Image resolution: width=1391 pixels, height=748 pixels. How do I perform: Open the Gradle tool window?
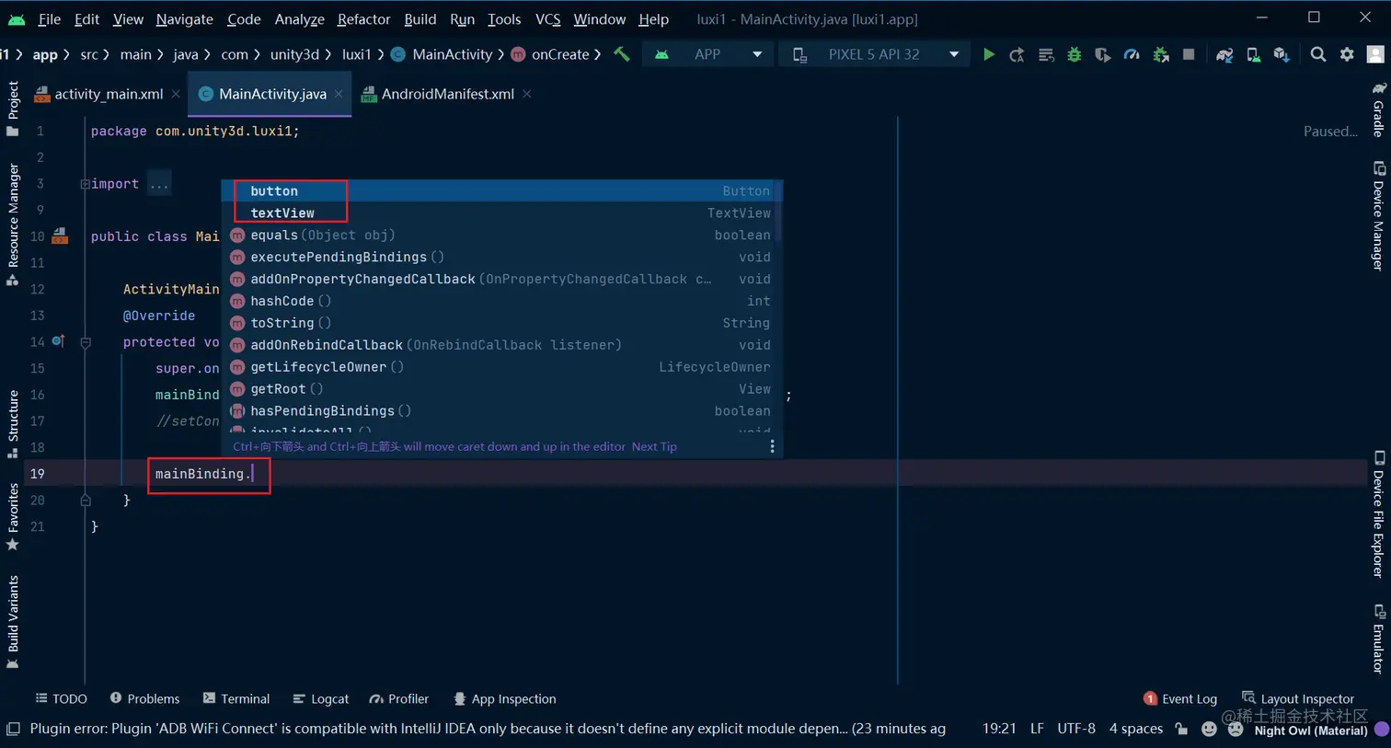(x=1378, y=109)
